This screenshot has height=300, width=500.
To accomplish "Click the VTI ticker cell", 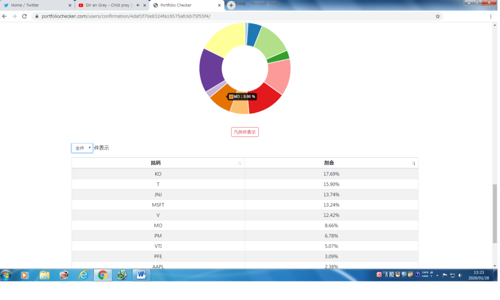I will pyautogui.click(x=158, y=246).
